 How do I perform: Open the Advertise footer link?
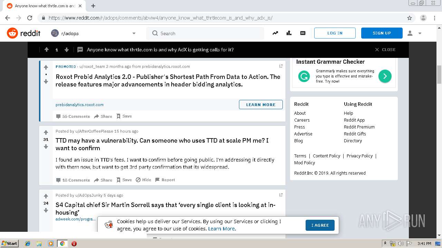[x=303, y=134]
